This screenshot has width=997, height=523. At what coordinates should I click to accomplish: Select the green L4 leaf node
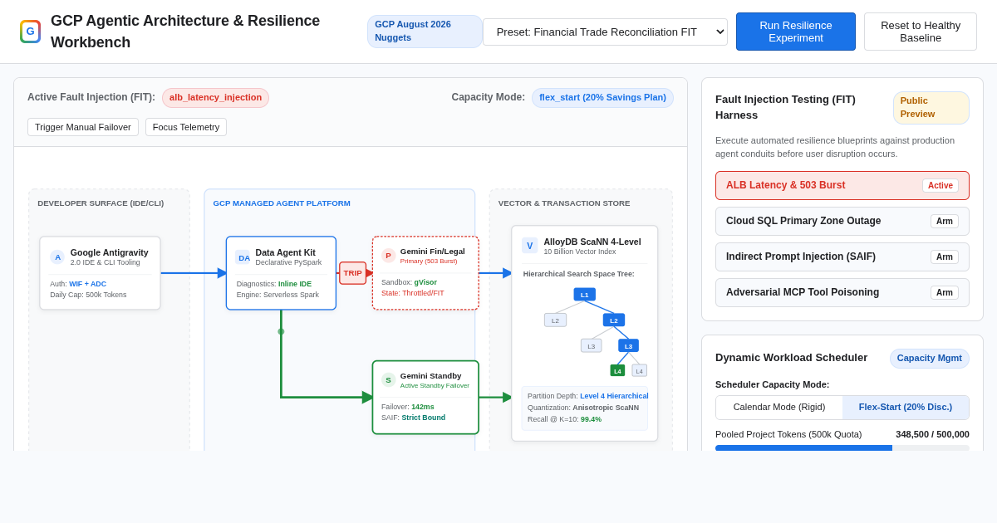click(617, 371)
